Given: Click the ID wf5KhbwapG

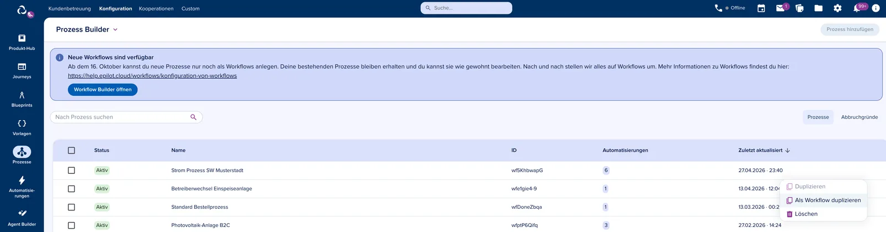Looking at the screenshot, I should 527,171.
